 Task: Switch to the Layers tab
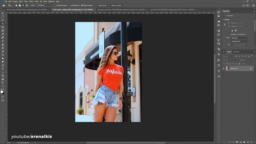point(229,52)
